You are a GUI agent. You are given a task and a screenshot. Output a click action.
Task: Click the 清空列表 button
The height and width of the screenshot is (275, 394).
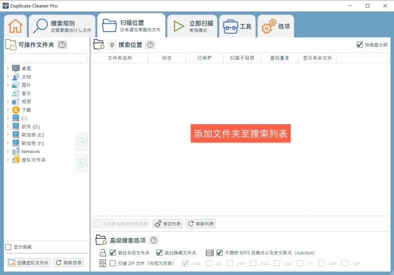pyautogui.click(x=167, y=224)
